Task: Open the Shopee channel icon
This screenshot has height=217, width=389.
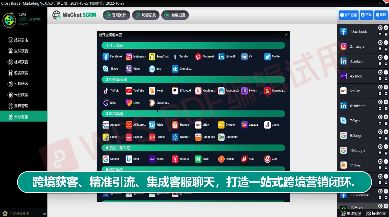Action: [175, 125]
